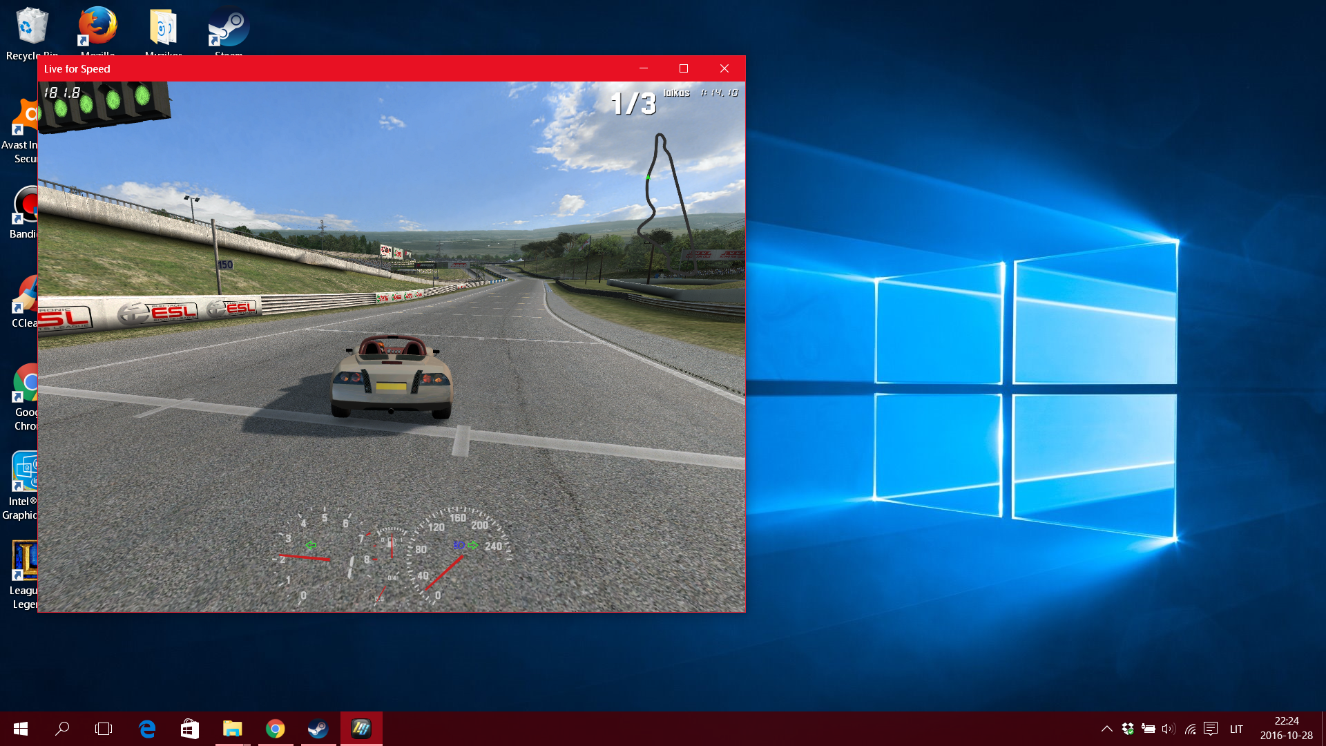
Task: Select the League of Legends desktop shortcut
Action: [25, 575]
